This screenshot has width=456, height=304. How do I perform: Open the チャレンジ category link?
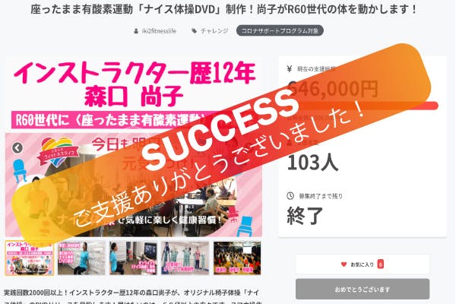pos(214,31)
